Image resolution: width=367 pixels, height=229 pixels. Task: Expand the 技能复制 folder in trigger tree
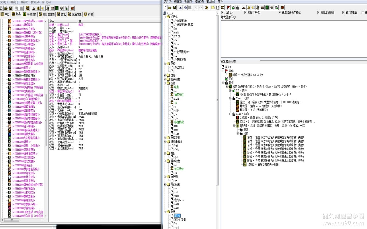click(165, 138)
